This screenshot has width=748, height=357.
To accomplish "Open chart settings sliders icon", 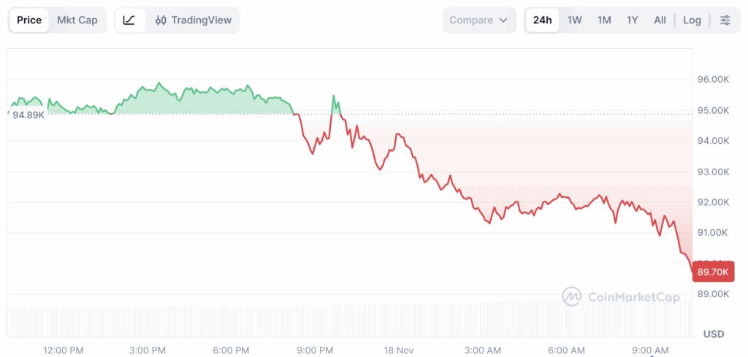I will (x=725, y=20).
